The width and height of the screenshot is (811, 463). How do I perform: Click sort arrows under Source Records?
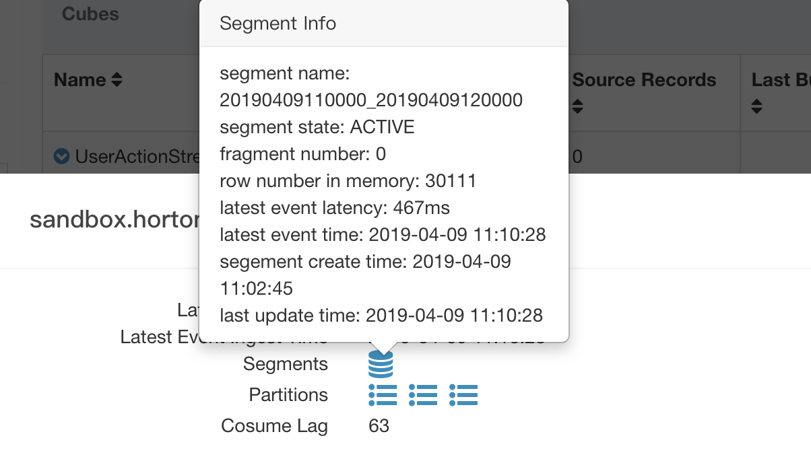pyautogui.click(x=578, y=106)
